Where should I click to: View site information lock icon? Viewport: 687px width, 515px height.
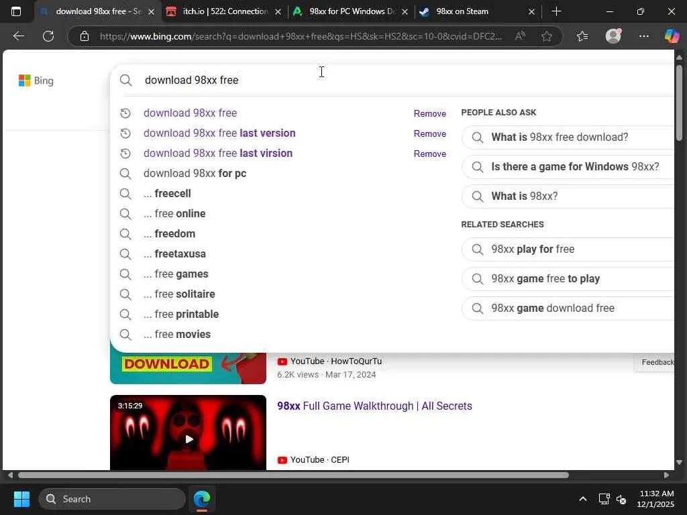coord(85,36)
